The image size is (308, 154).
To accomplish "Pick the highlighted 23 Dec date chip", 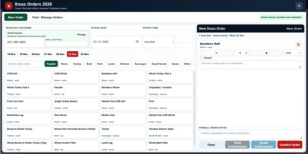I will (72, 54).
